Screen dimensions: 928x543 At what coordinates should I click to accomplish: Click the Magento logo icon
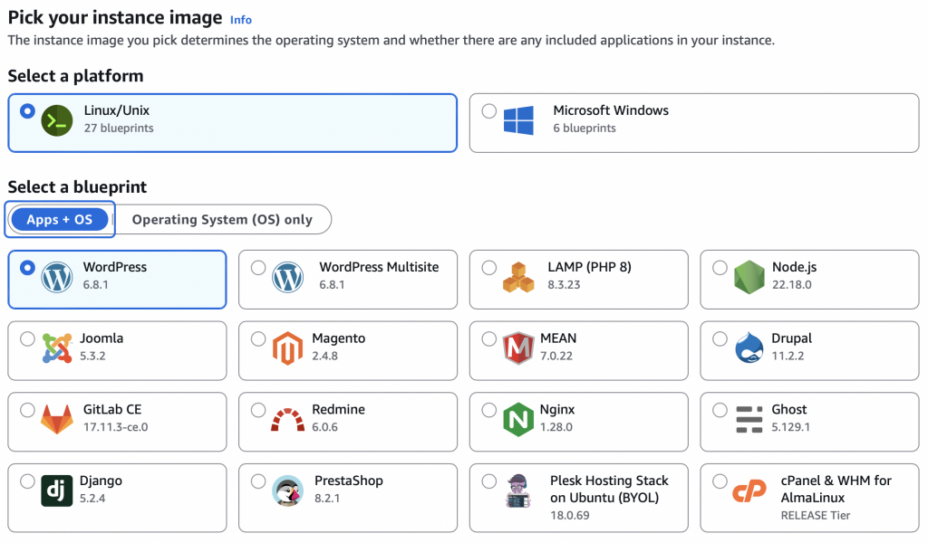point(286,348)
